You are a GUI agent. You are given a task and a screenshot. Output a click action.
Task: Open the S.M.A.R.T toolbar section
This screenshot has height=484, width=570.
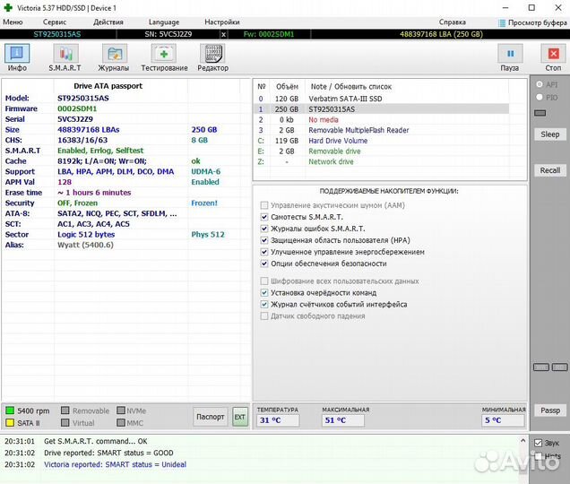tap(65, 57)
